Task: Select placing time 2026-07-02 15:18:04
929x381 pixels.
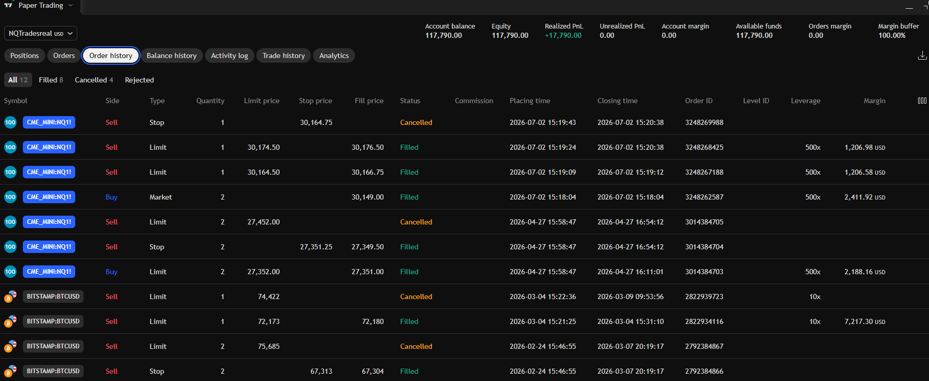Action: click(543, 197)
